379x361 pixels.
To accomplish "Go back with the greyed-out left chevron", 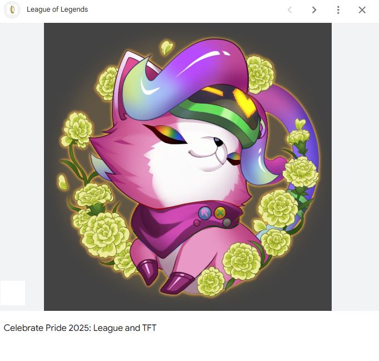I will pos(290,10).
